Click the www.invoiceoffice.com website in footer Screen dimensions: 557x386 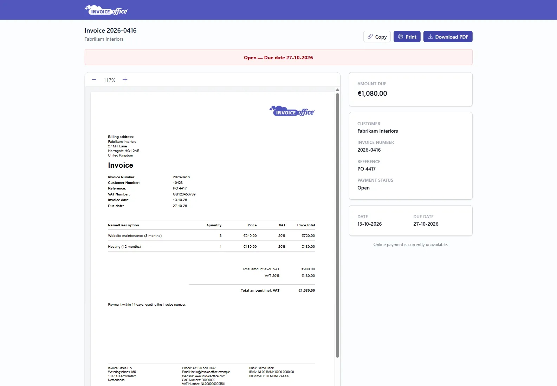click(210, 376)
